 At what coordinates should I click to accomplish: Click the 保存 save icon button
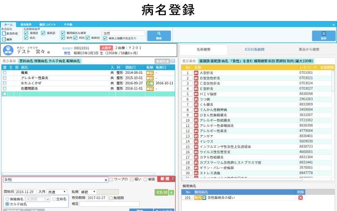pos(323,35)
